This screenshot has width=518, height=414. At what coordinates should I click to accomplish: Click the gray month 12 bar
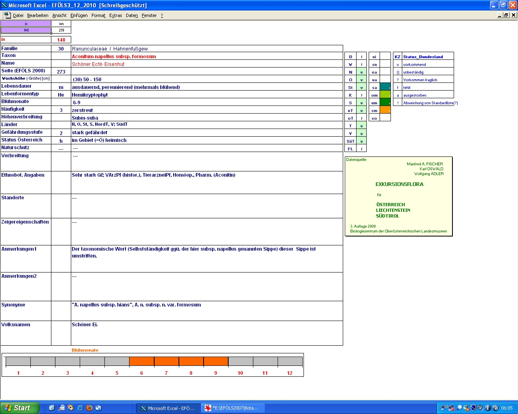click(290, 361)
